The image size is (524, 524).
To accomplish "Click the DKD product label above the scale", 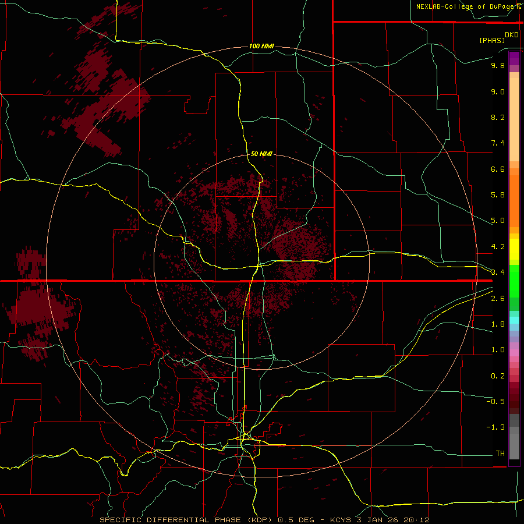I will (x=512, y=35).
